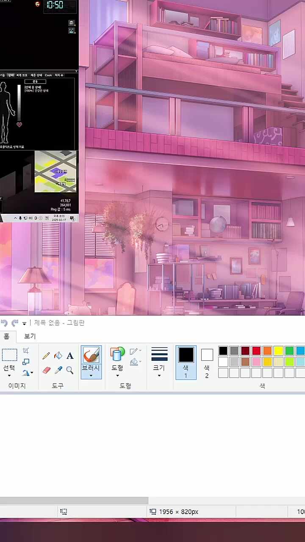The height and width of the screenshot is (542, 305).
Task: Pick the brown color swatch
Action: point(245,362)
